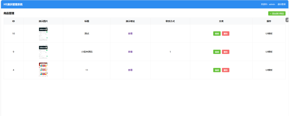Click the 操作 column header

coord(269,21)
